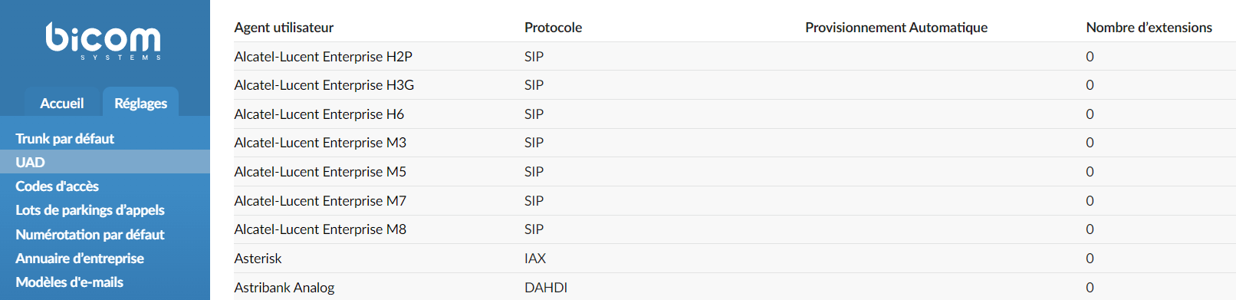
Task: Click Nombre d'extensions column header
Action: point(1149,28)
